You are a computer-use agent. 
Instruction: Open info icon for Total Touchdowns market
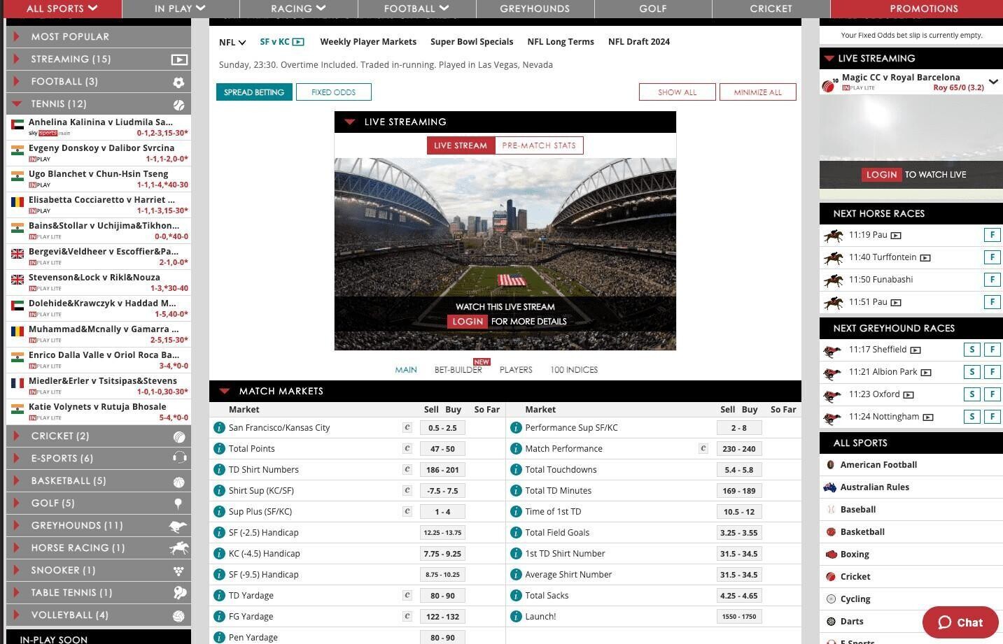(x=516, y=469)
